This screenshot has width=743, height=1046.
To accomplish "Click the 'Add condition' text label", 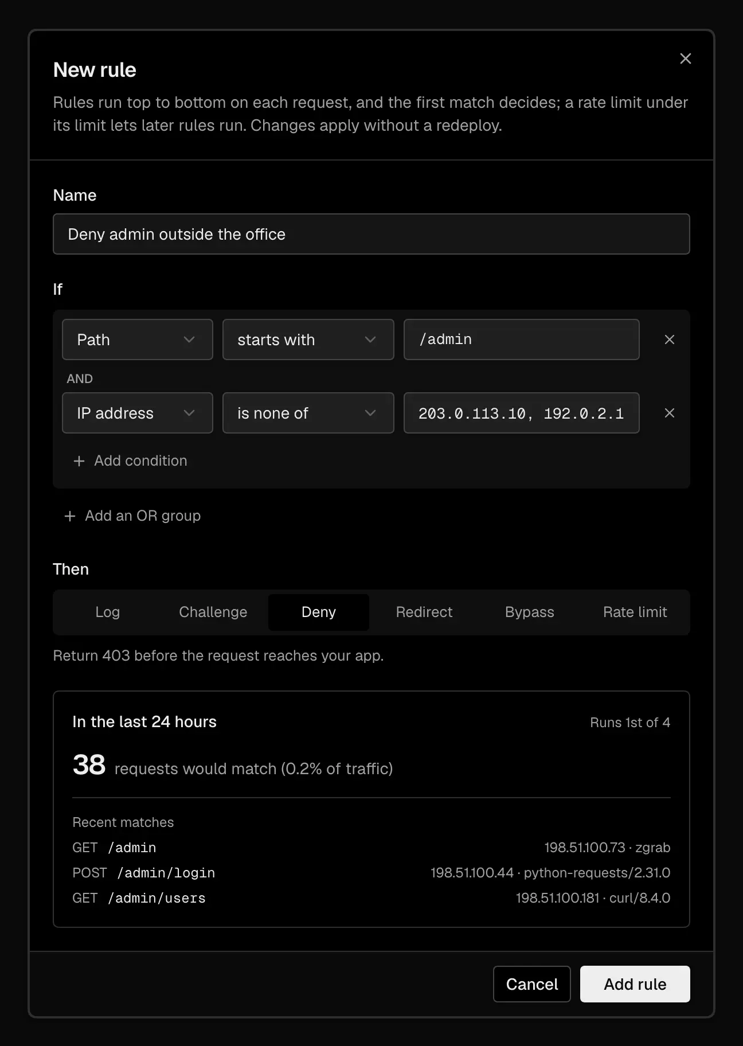I will pyautogui.click(x=140, y=461).
